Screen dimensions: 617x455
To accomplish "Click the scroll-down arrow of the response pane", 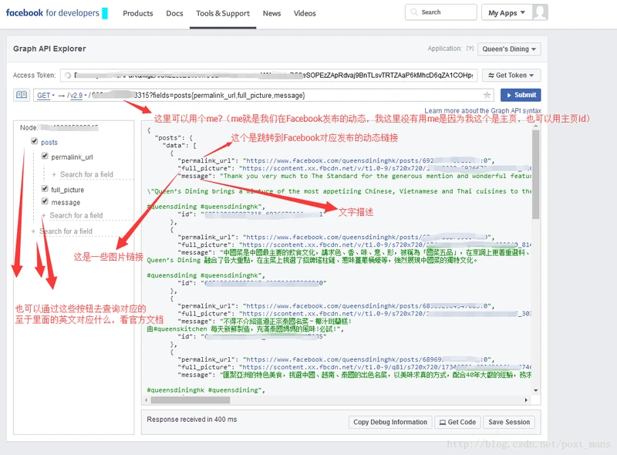I will [x=535, y=390].
